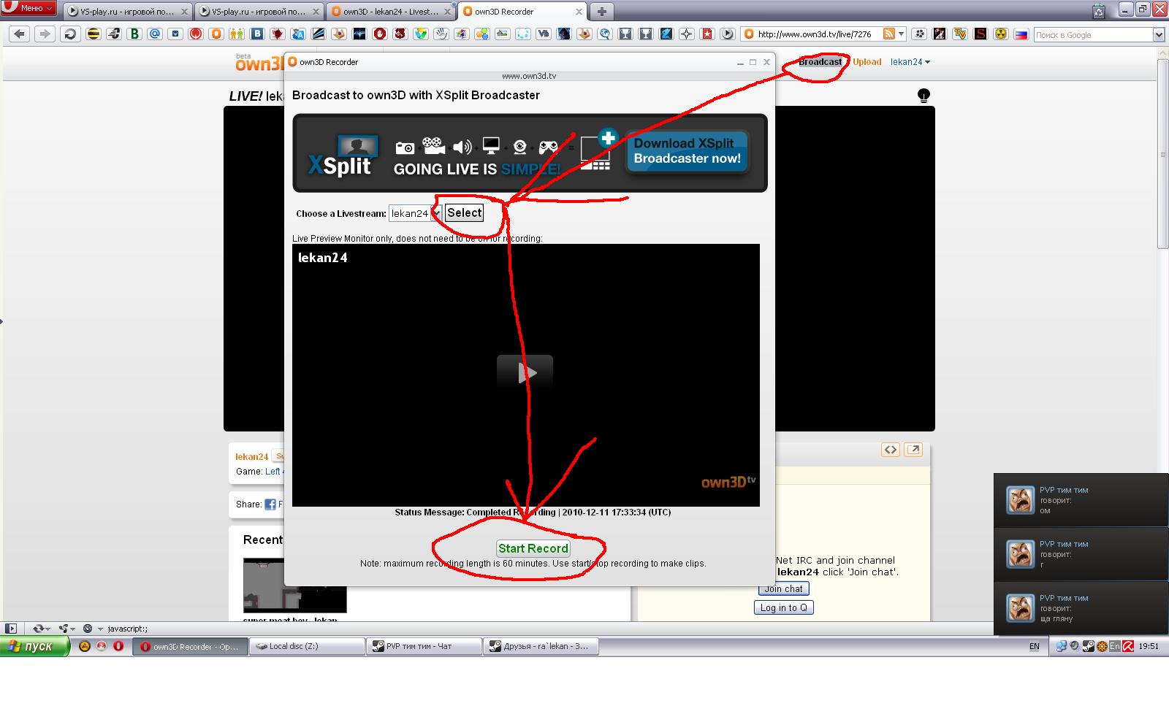Click the embed code icon above chat
The height and width of the screenshot is (714, 1169).
(890, 450)
